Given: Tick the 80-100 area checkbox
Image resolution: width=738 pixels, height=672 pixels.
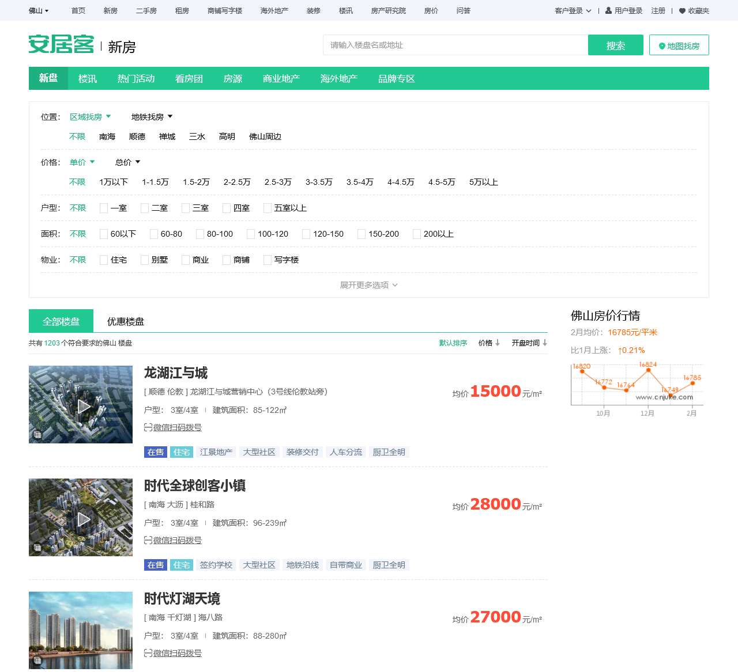Looking at the screenshot, I should click(x=200, y=234).
